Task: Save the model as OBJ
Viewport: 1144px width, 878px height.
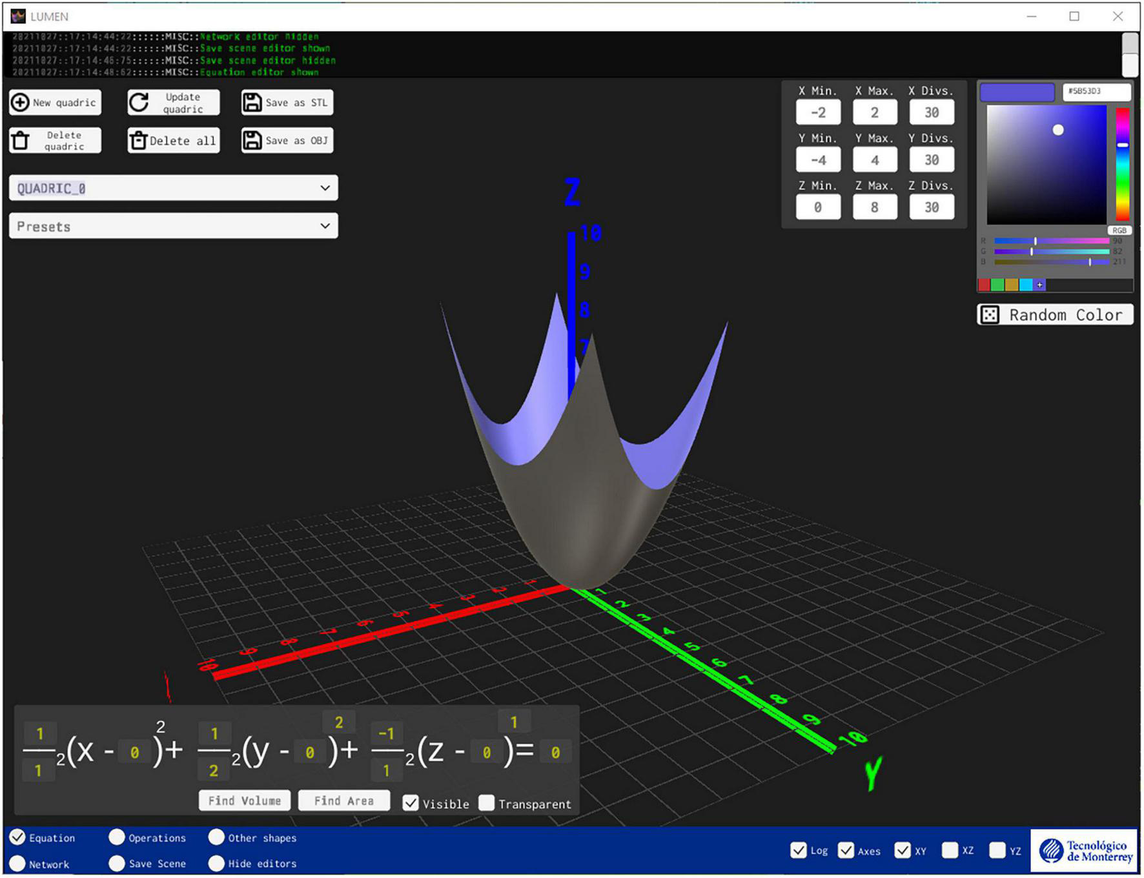Action: (x=286, y=140)
